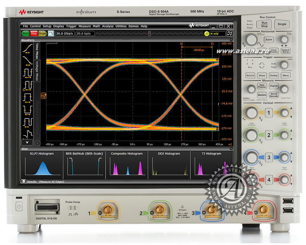The height and width of the screenshot is (245, 306).
Task: Click the channel 2 BNC input connector
Action: point(160,210)
